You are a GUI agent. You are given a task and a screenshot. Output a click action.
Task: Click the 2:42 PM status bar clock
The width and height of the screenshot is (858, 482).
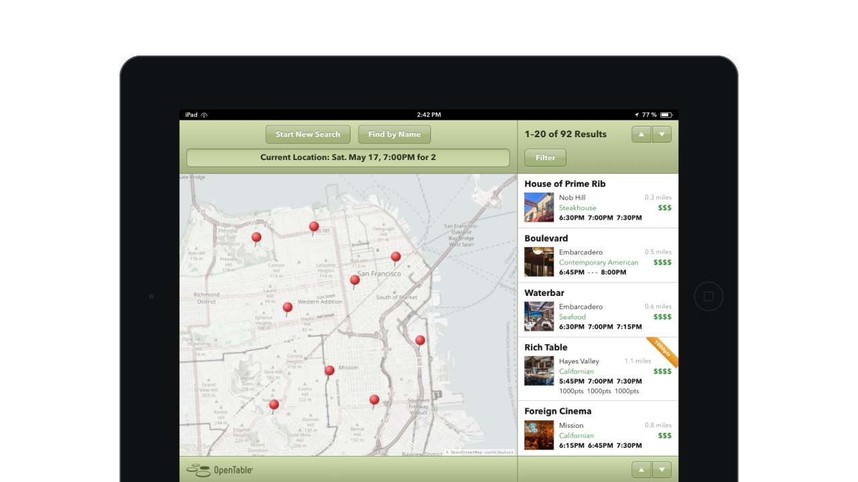coord(428,115)
